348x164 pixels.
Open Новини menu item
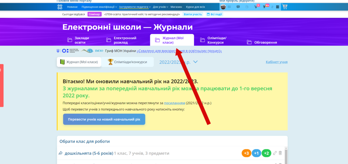[x=72, y=7]
